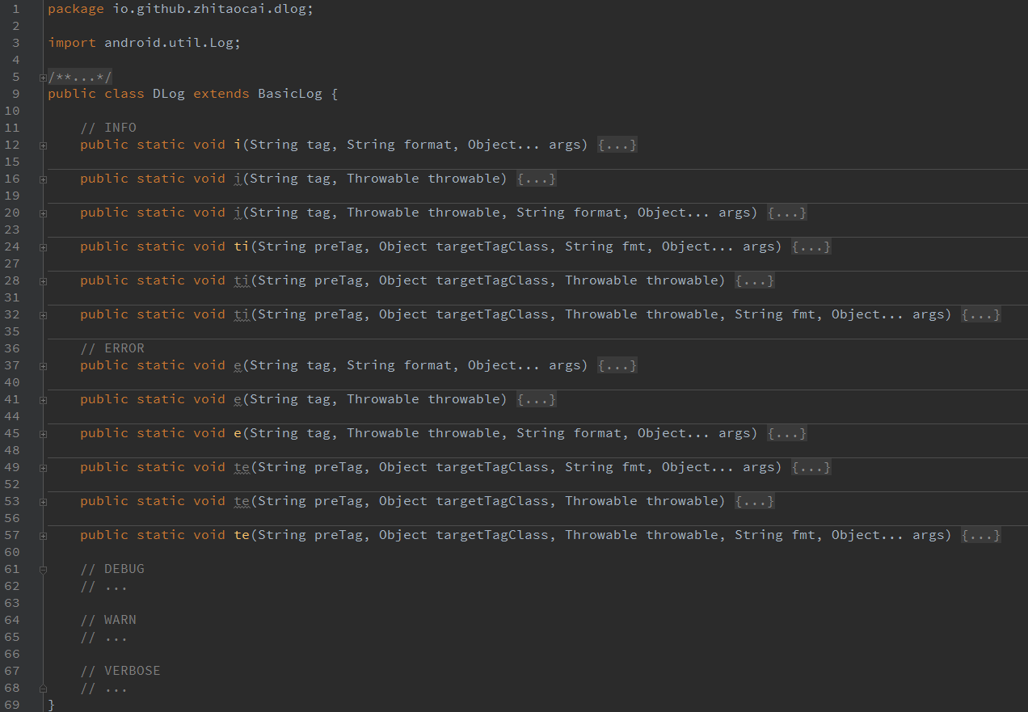Open collapsed {...} body on line 20

(x=787, y=213)
